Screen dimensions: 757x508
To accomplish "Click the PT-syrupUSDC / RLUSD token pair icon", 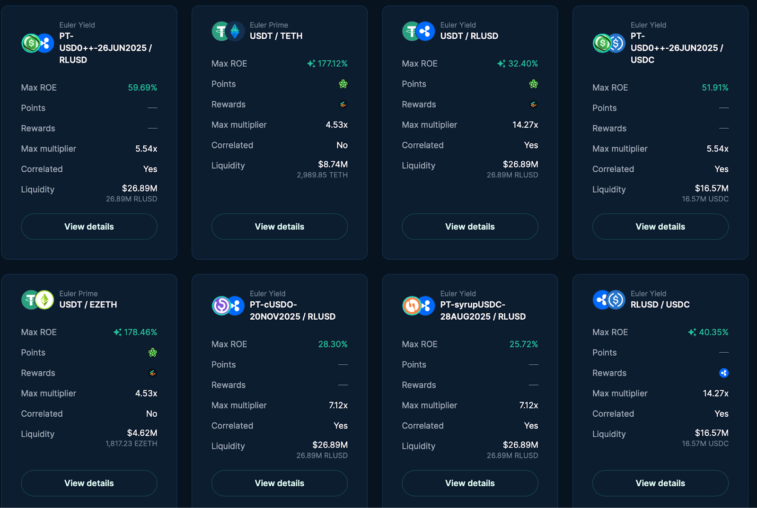I will (419, 306).
